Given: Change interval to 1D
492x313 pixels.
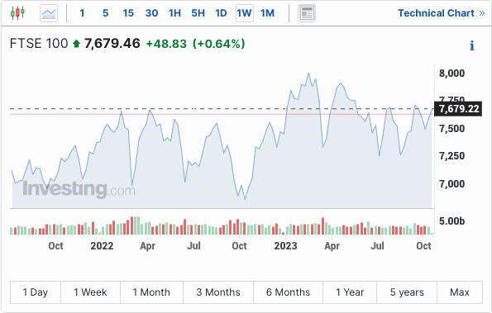Looking at the screenshot, I should (x=221, y=13).
